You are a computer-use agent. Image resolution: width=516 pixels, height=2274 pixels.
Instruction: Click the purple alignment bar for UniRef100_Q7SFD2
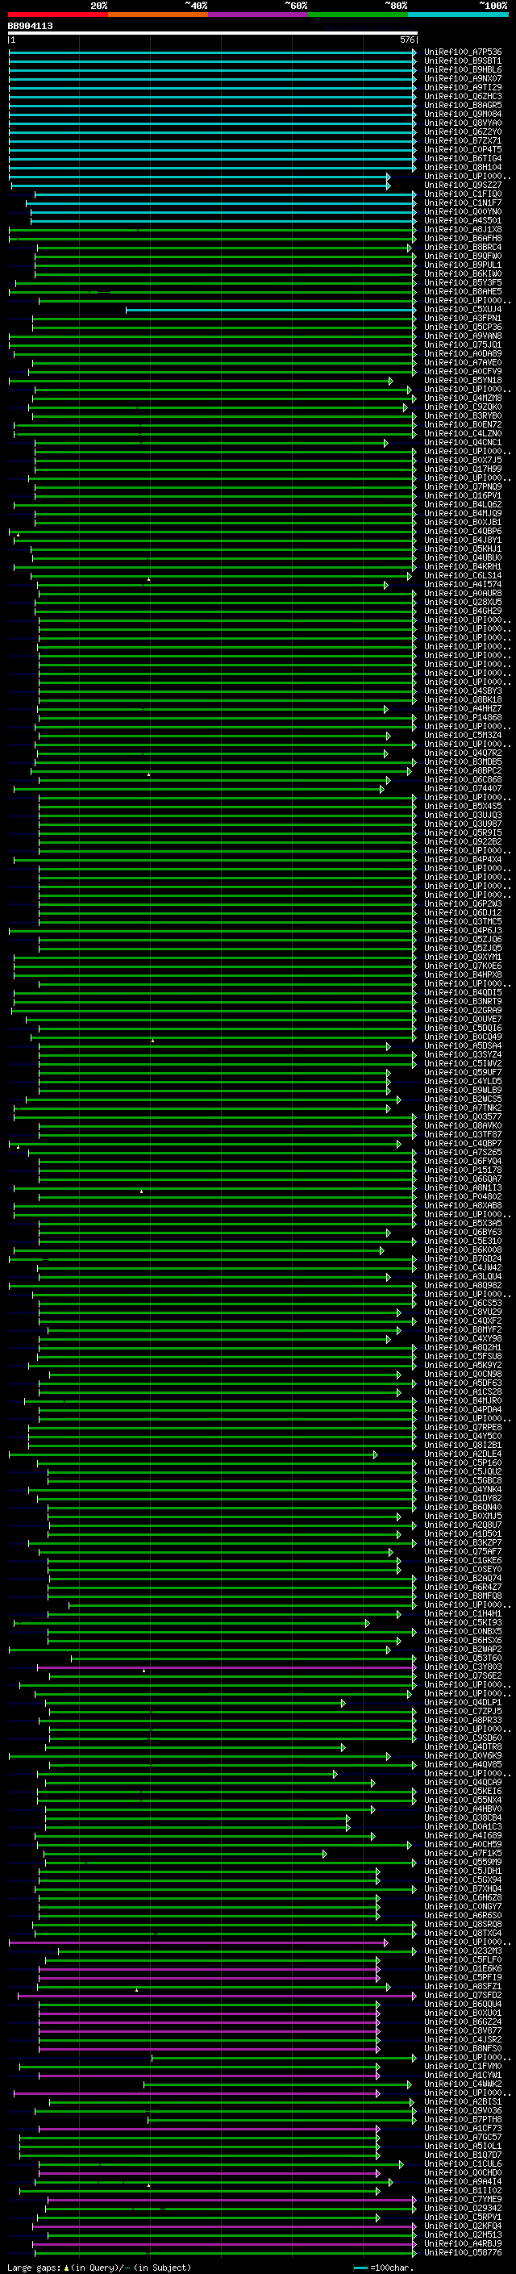coord(217,1997)
